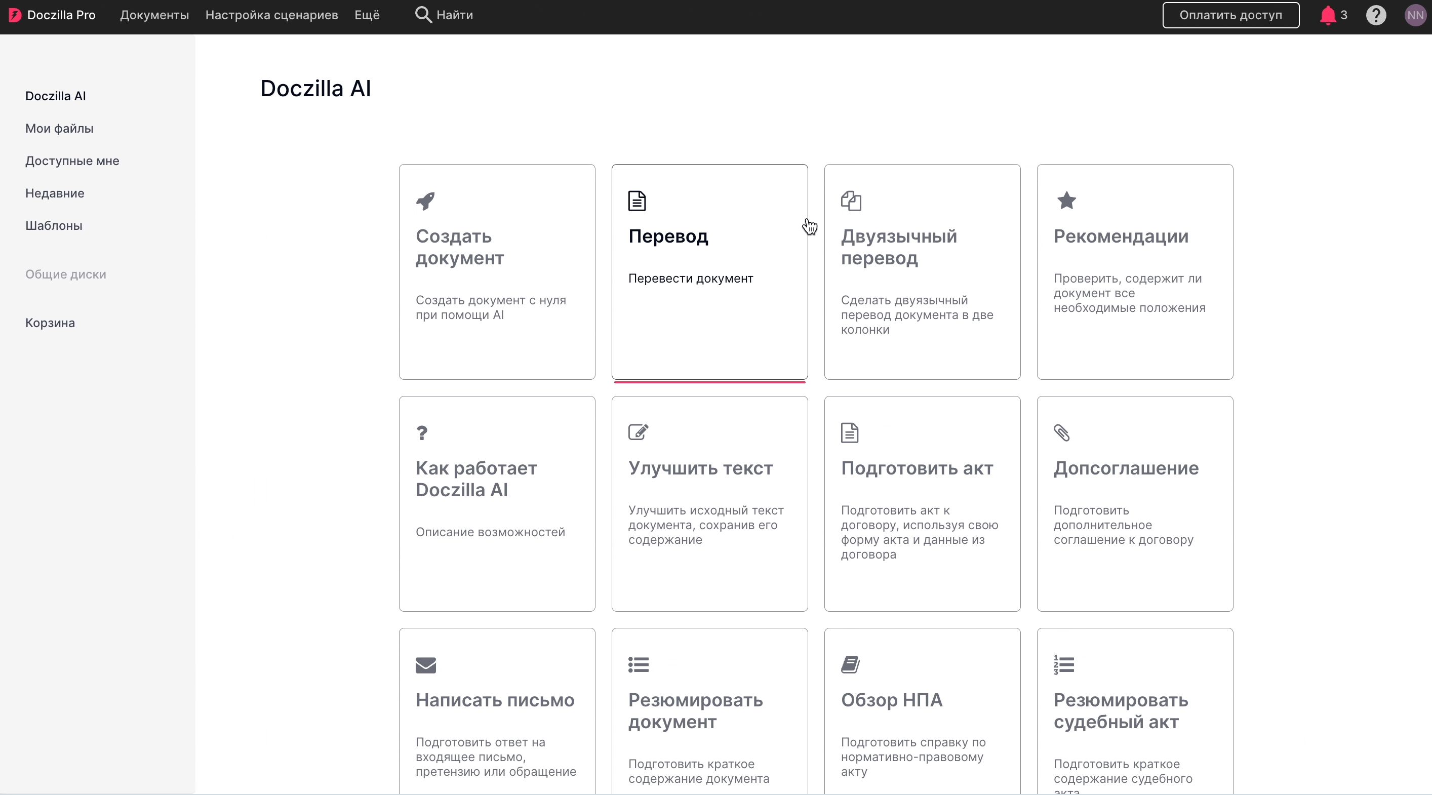Open the Двуязычный перевод card title
1432x795 pixels.
click(899, 248)
